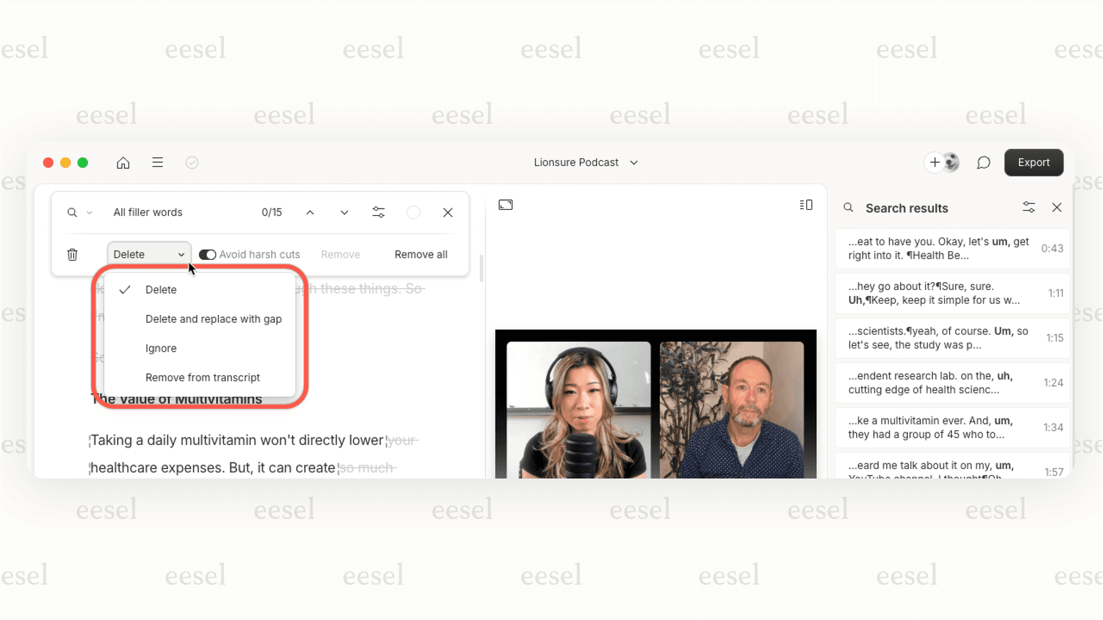This screenshot has width=1103, height=620.
Task: Select Ignore from the context menu
Action: [x=161, y=348]
